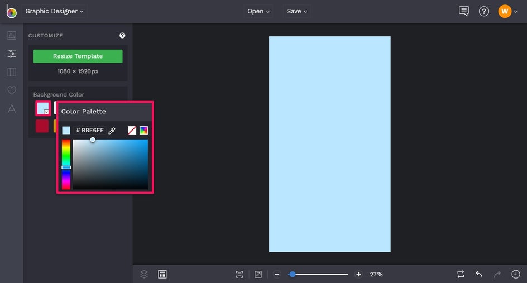
Task: Open the rainbow color swatches icon
Action: coord(143,131)
